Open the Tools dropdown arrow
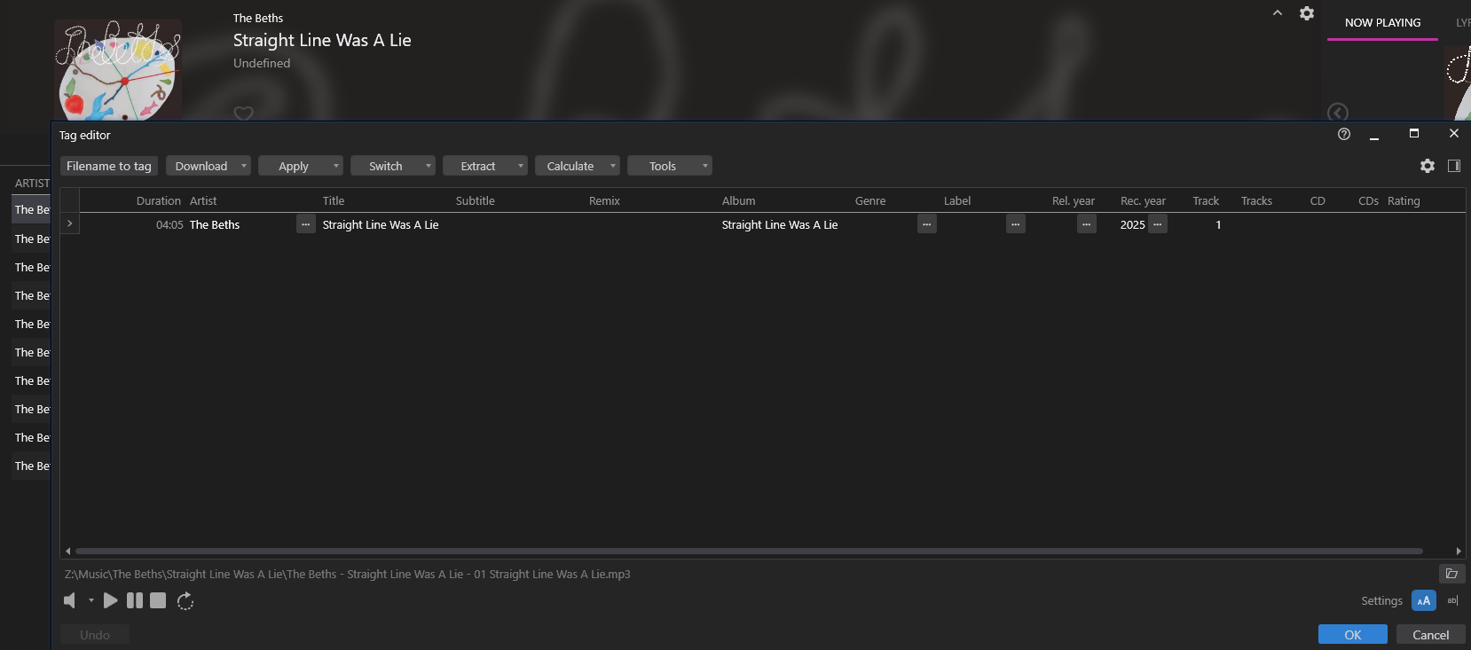The width and height of the screenshot is (1471, 650). (705, 166)
